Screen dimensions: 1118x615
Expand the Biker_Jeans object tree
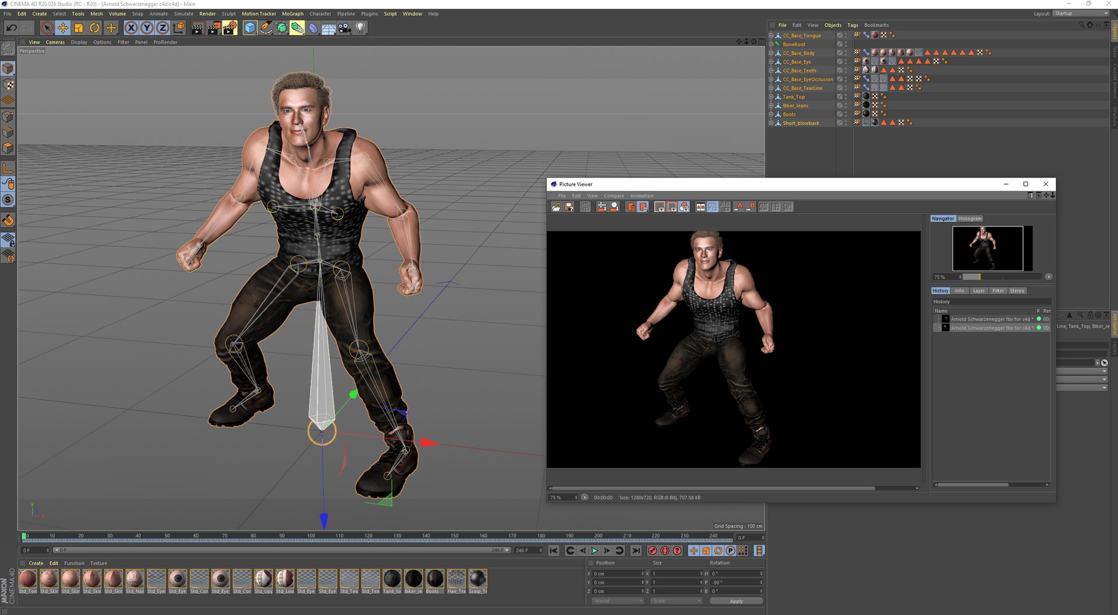point(771,105)
